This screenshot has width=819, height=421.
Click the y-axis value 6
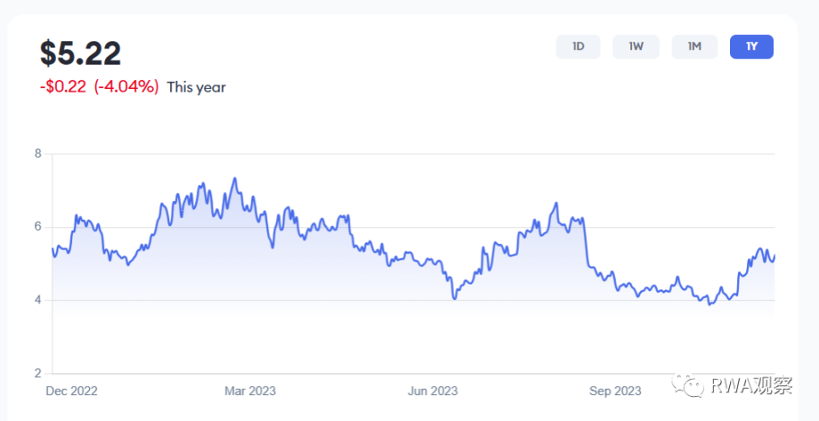point(38,227)
